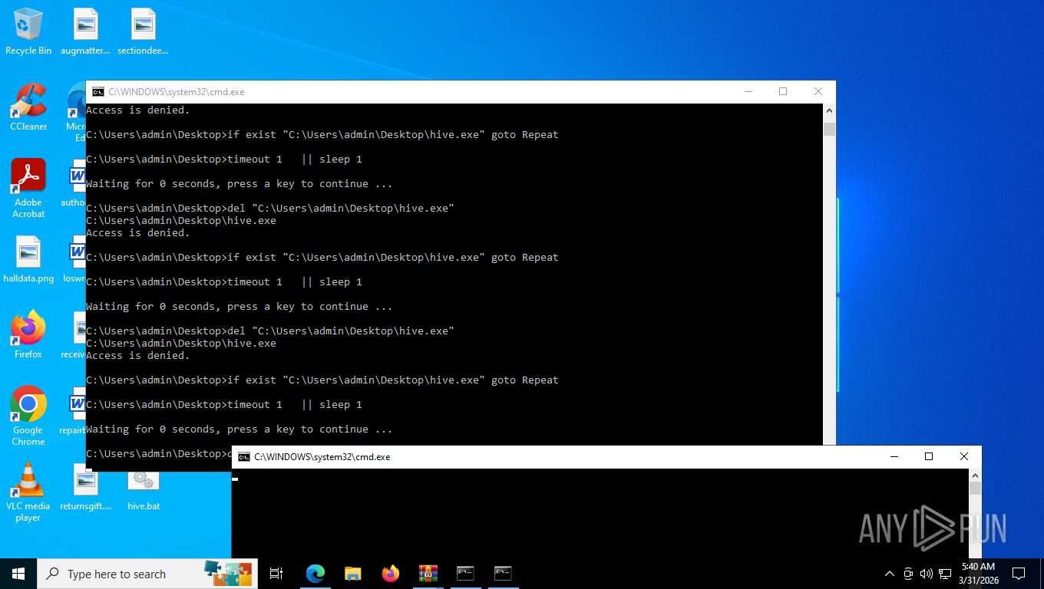1044x589 pixels.
Task: Switch to the first cmd taskbar button
Action: click(x=465, y=574)
